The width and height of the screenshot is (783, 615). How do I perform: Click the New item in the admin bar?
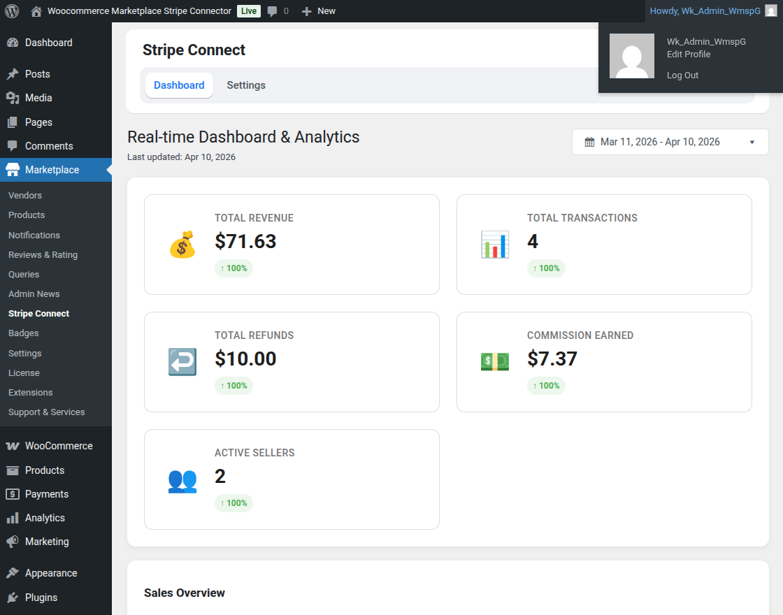318,10
